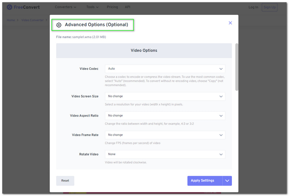Select the Video Frame Rate dropdown

tap(165, 135)
